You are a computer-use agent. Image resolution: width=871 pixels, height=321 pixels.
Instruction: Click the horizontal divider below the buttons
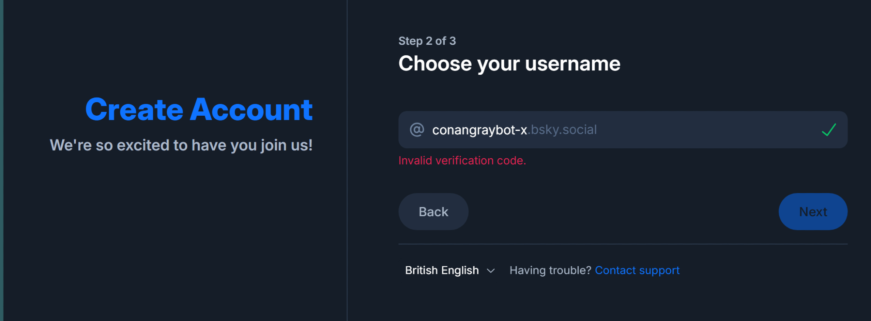point(623,244)
